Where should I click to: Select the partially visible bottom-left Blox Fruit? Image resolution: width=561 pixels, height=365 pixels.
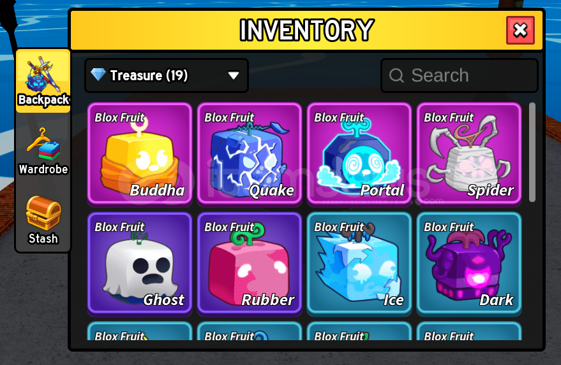140,331
